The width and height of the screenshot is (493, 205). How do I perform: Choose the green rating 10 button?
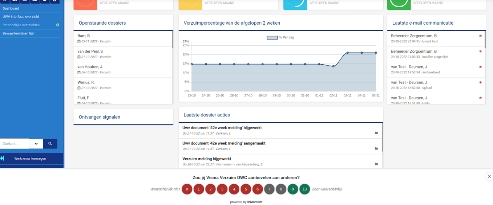point(305,189)
